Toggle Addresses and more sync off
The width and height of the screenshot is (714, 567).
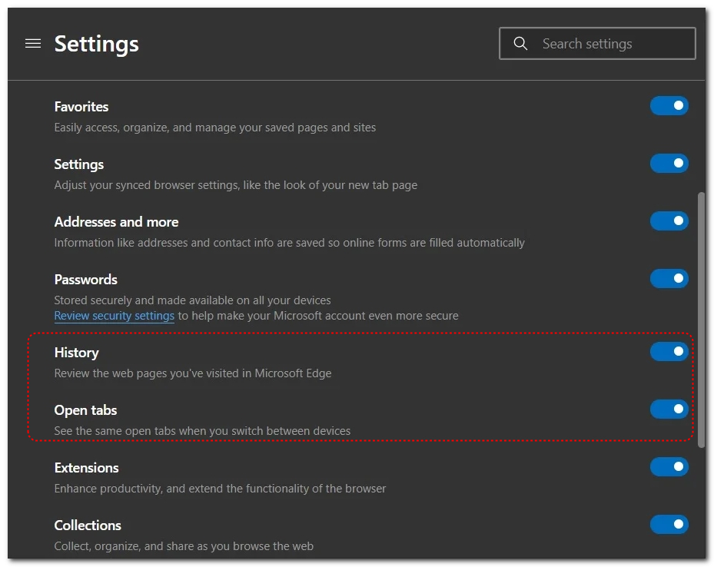coord(669,221)
